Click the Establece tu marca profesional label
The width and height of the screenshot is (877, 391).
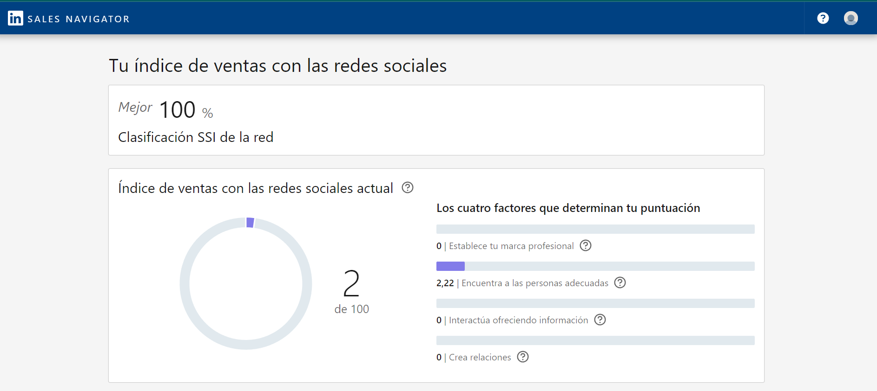(511, 246)
